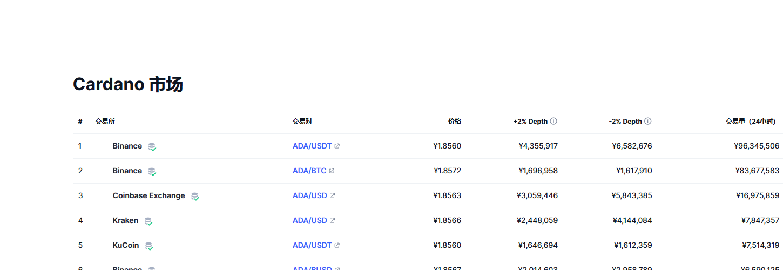Open the ADA/BTC trading pair link
783x270 pixels.
coord(309,171)
